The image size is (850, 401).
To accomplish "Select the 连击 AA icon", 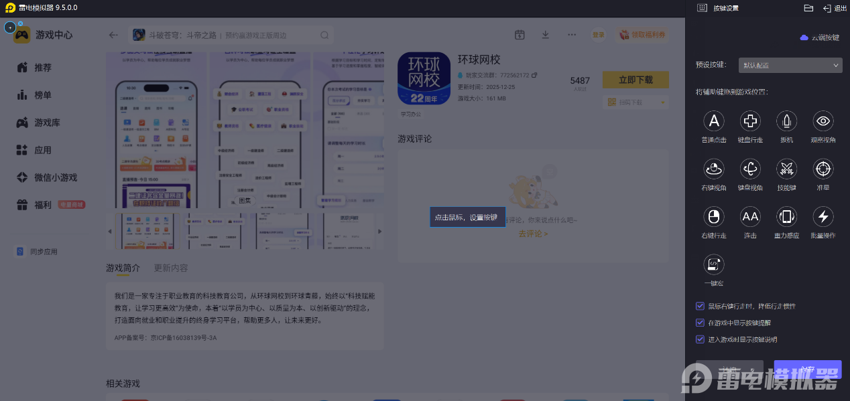I will click(750, 216).
